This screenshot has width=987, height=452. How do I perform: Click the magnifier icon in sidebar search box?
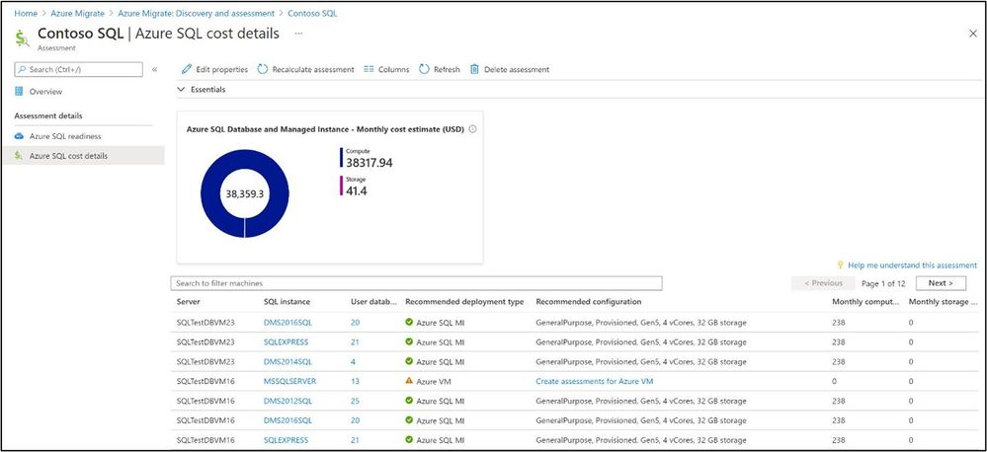click(22, 69)
